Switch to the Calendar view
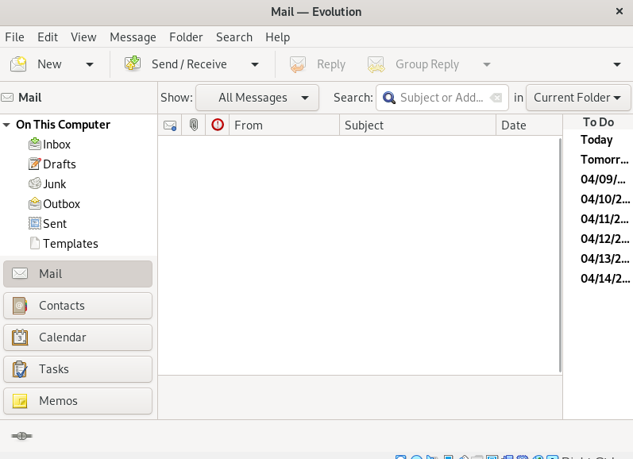 [x=78, y=337]
